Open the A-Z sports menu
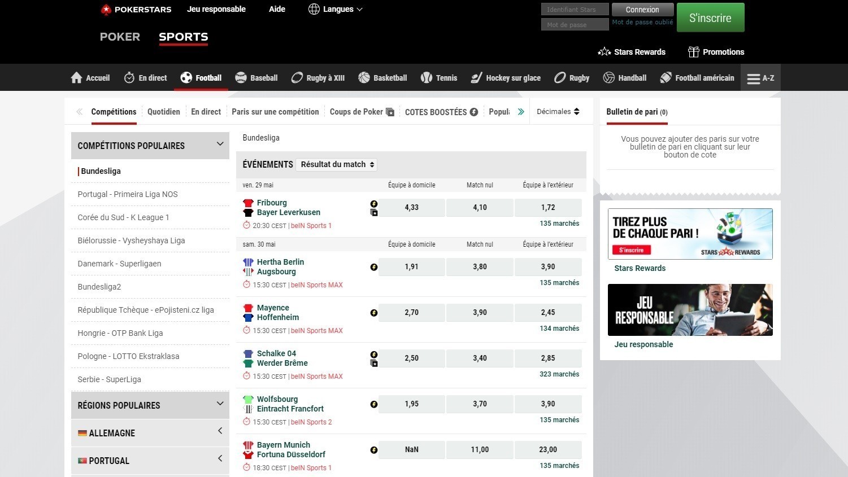The height and width of the screenshot is (477, 848). (760, 78)
